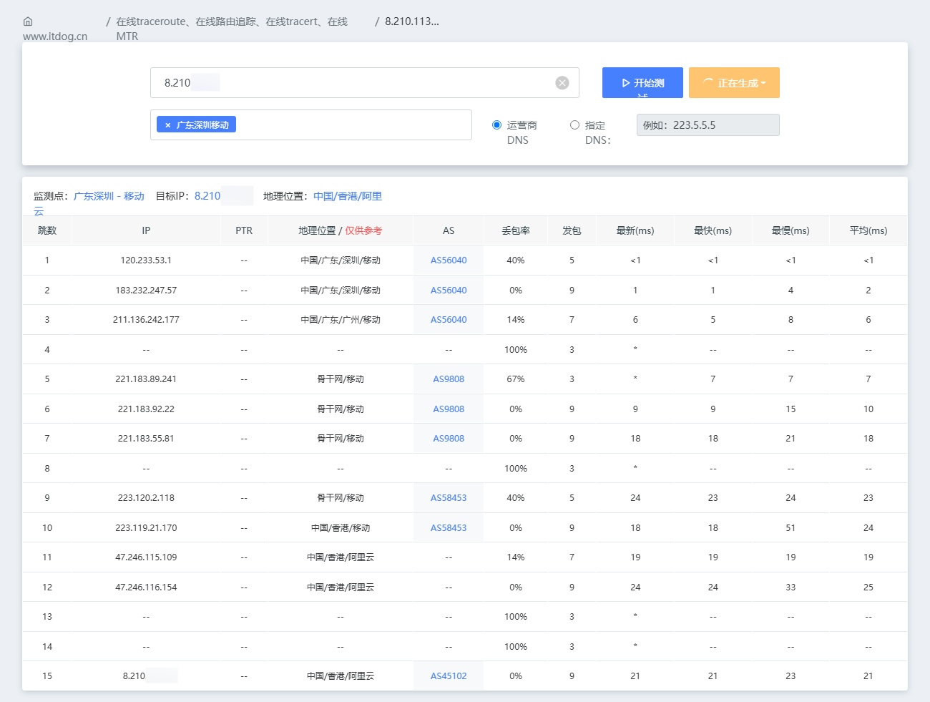Image resolution: width=930 pixels, height=702 pixels.
Task: Open AS58453 link for hop 223.119.21.170
Action: 449,528
